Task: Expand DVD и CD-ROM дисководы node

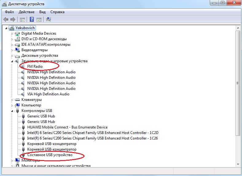Action: pos(12,39)
